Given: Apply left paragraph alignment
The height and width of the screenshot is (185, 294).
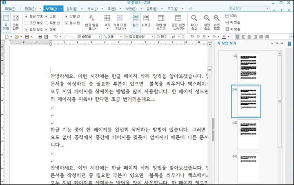Looking at the screenshot, I should (243, 37).
